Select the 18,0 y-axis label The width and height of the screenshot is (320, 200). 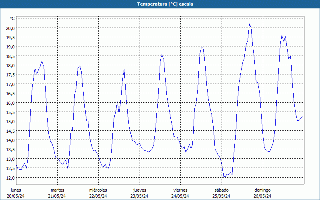[10, 66]
